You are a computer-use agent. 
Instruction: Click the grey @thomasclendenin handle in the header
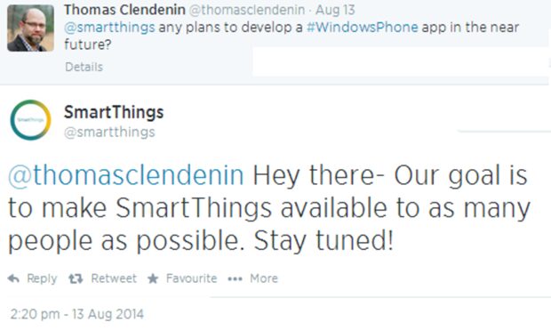(x=247, y=10)
